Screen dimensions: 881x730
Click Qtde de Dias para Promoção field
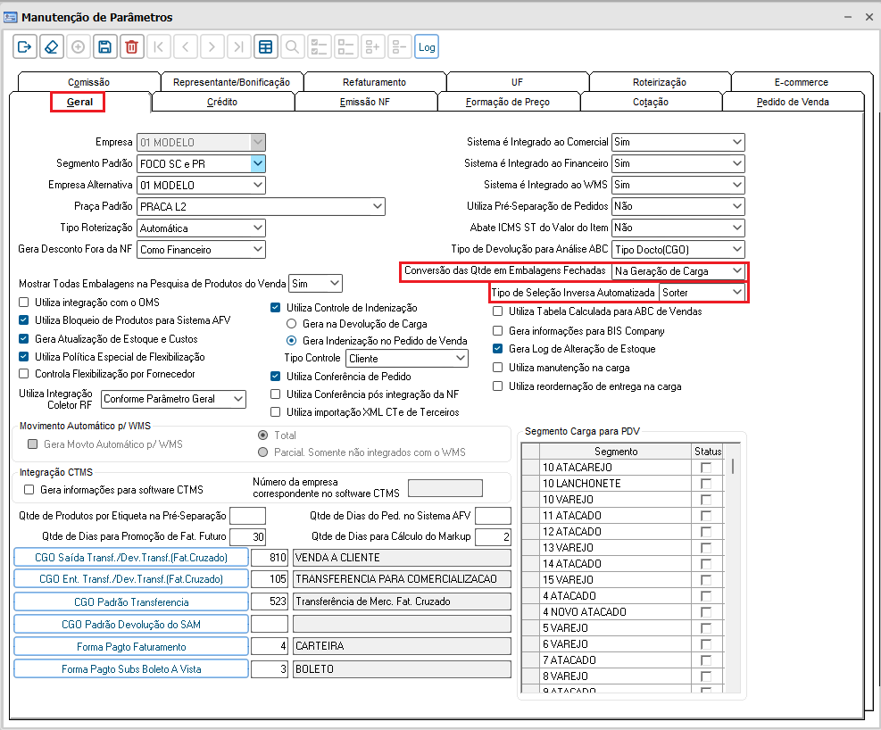(x=248, y=537)
